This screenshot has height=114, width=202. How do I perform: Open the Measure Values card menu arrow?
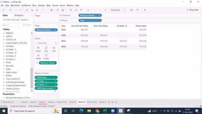click(x=57, y=73)
